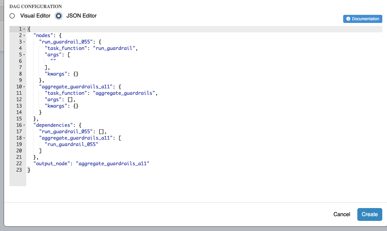387x231 pixels.
Task: Collapse the root object at line 1
Action: tap(24, 29)
